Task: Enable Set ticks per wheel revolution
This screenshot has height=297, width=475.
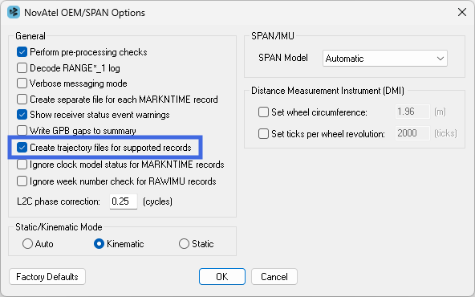Action: pos(263,133)
